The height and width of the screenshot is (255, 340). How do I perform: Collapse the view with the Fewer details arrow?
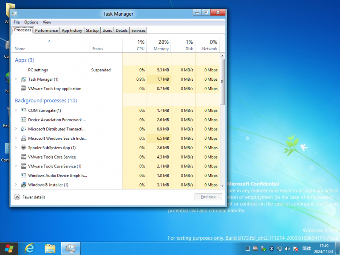pos(17,197)
